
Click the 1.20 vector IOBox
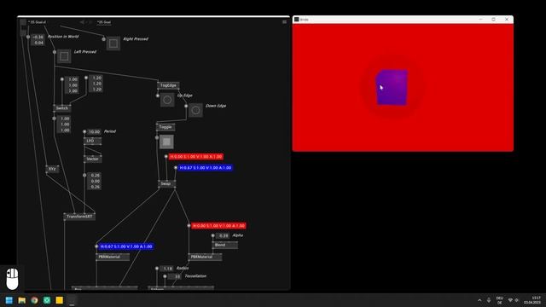(x=96, y=84)
